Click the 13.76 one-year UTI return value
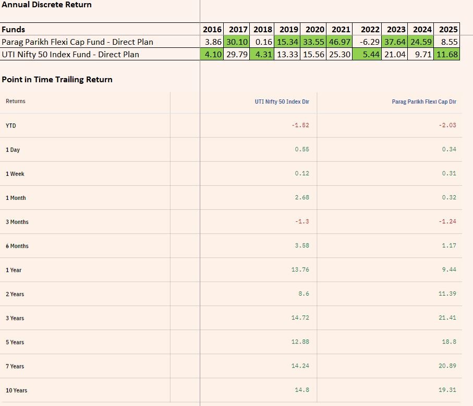473x406 pixels. (x=300, y=270)
